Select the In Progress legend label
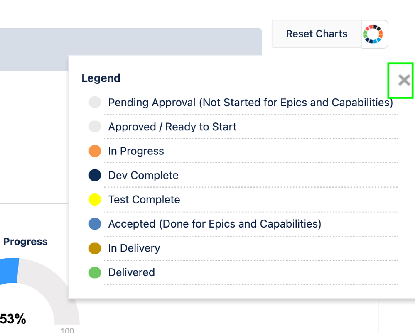 click(136, 151)
